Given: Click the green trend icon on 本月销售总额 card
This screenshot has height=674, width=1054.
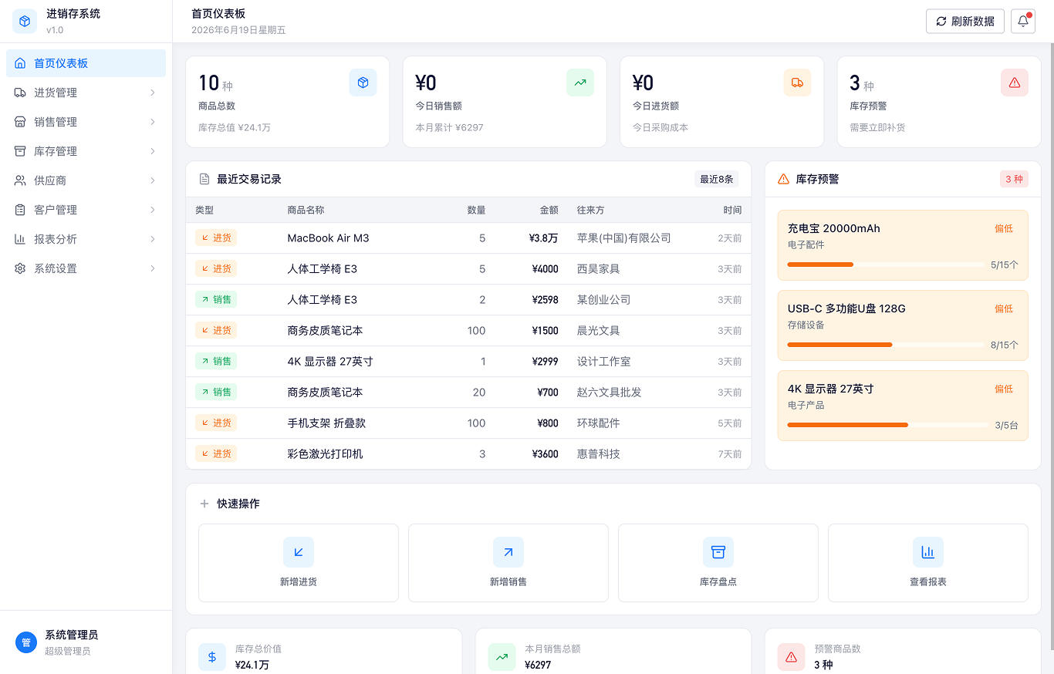Looking at the screenshot, I should coord(502,657).
